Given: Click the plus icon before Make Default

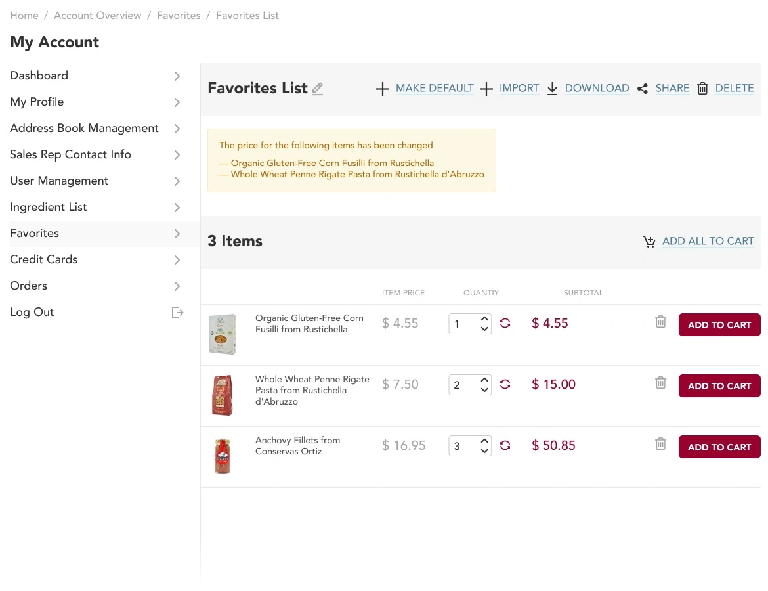Looking at the screenshot, I should coord(383,89).
